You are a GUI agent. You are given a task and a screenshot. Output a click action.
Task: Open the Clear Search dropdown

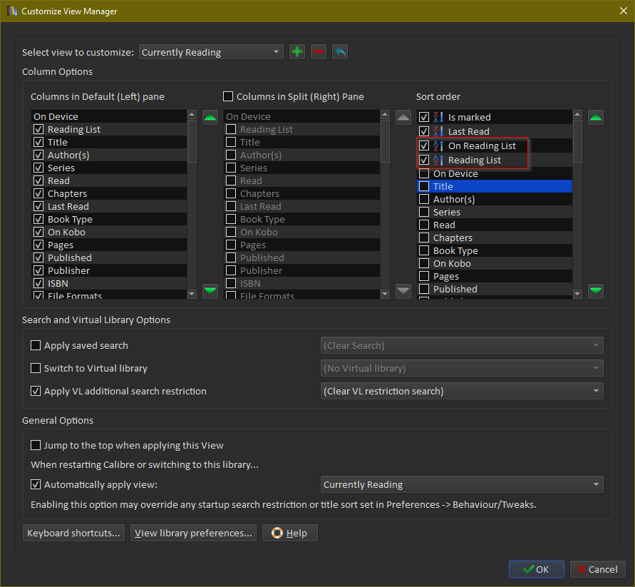click(462, 345)
